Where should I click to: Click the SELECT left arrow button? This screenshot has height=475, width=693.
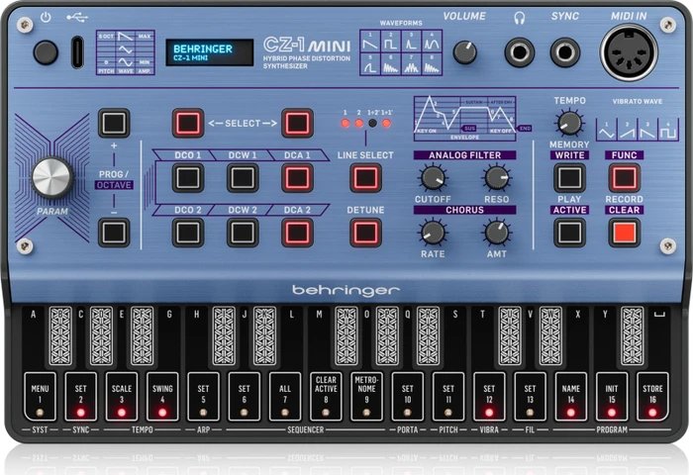(188, 123)
